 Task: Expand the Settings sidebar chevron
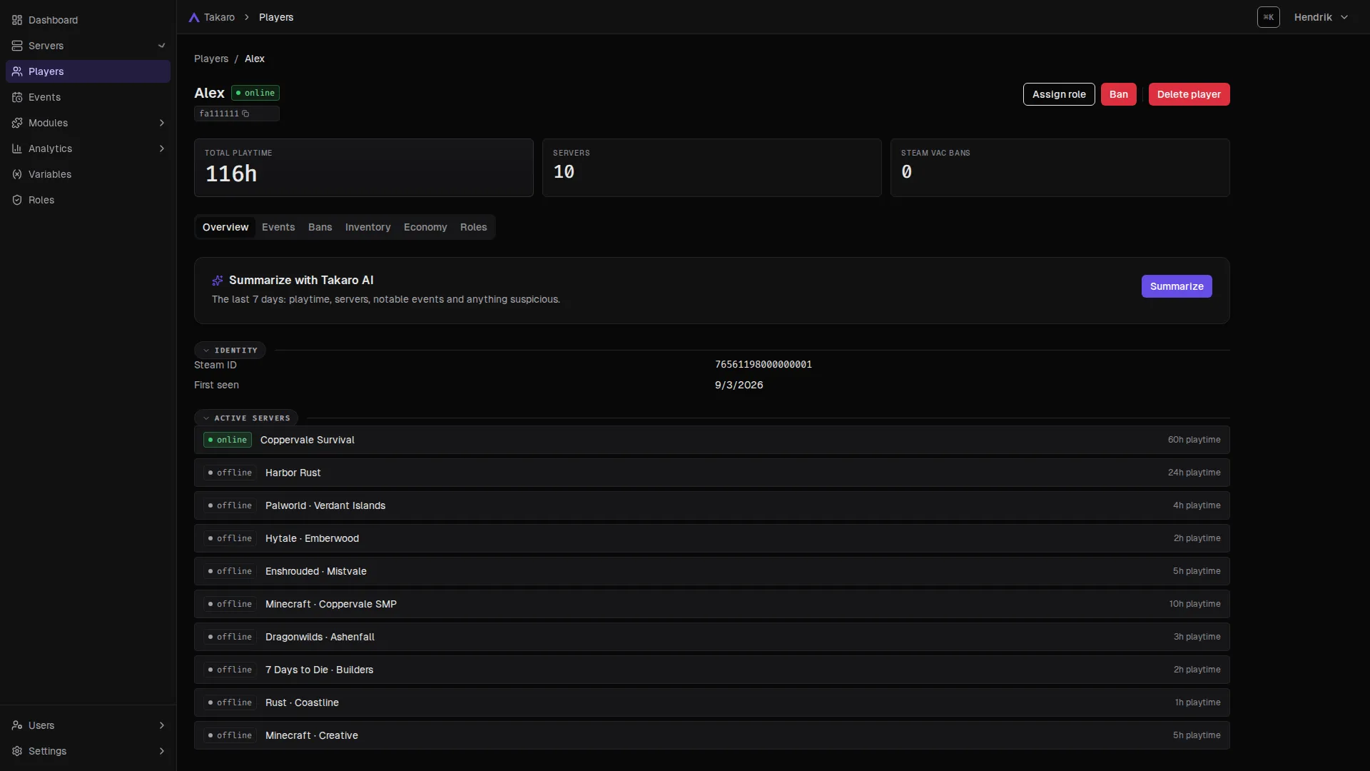[x=162, y=751]
